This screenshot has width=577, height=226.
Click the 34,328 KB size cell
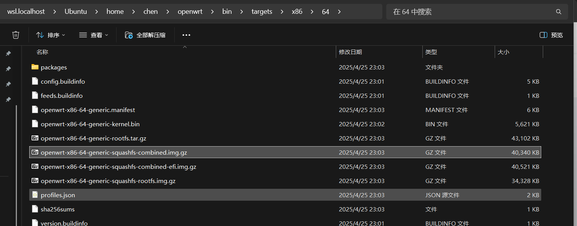point(525,181)
